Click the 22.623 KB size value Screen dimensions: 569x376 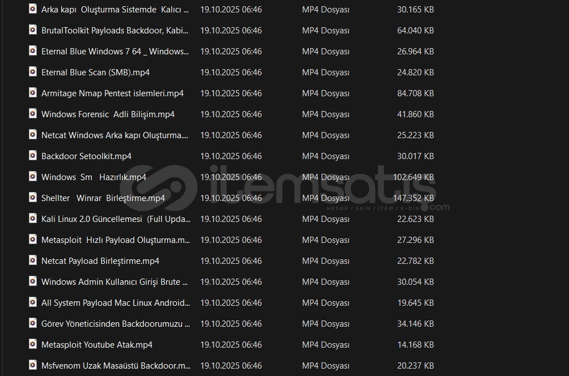(x=415, y=219)
